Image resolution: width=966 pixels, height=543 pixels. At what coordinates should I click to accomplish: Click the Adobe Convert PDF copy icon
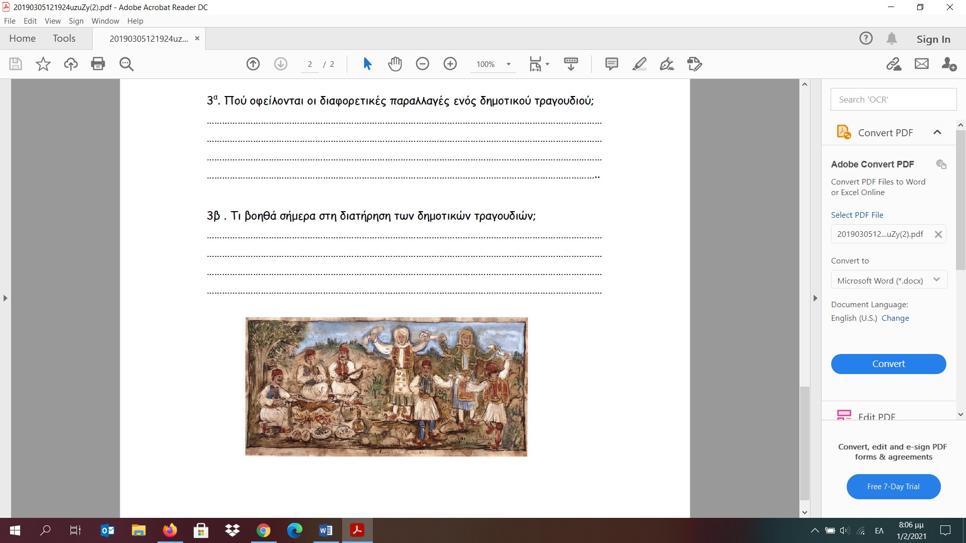[941, 164]
